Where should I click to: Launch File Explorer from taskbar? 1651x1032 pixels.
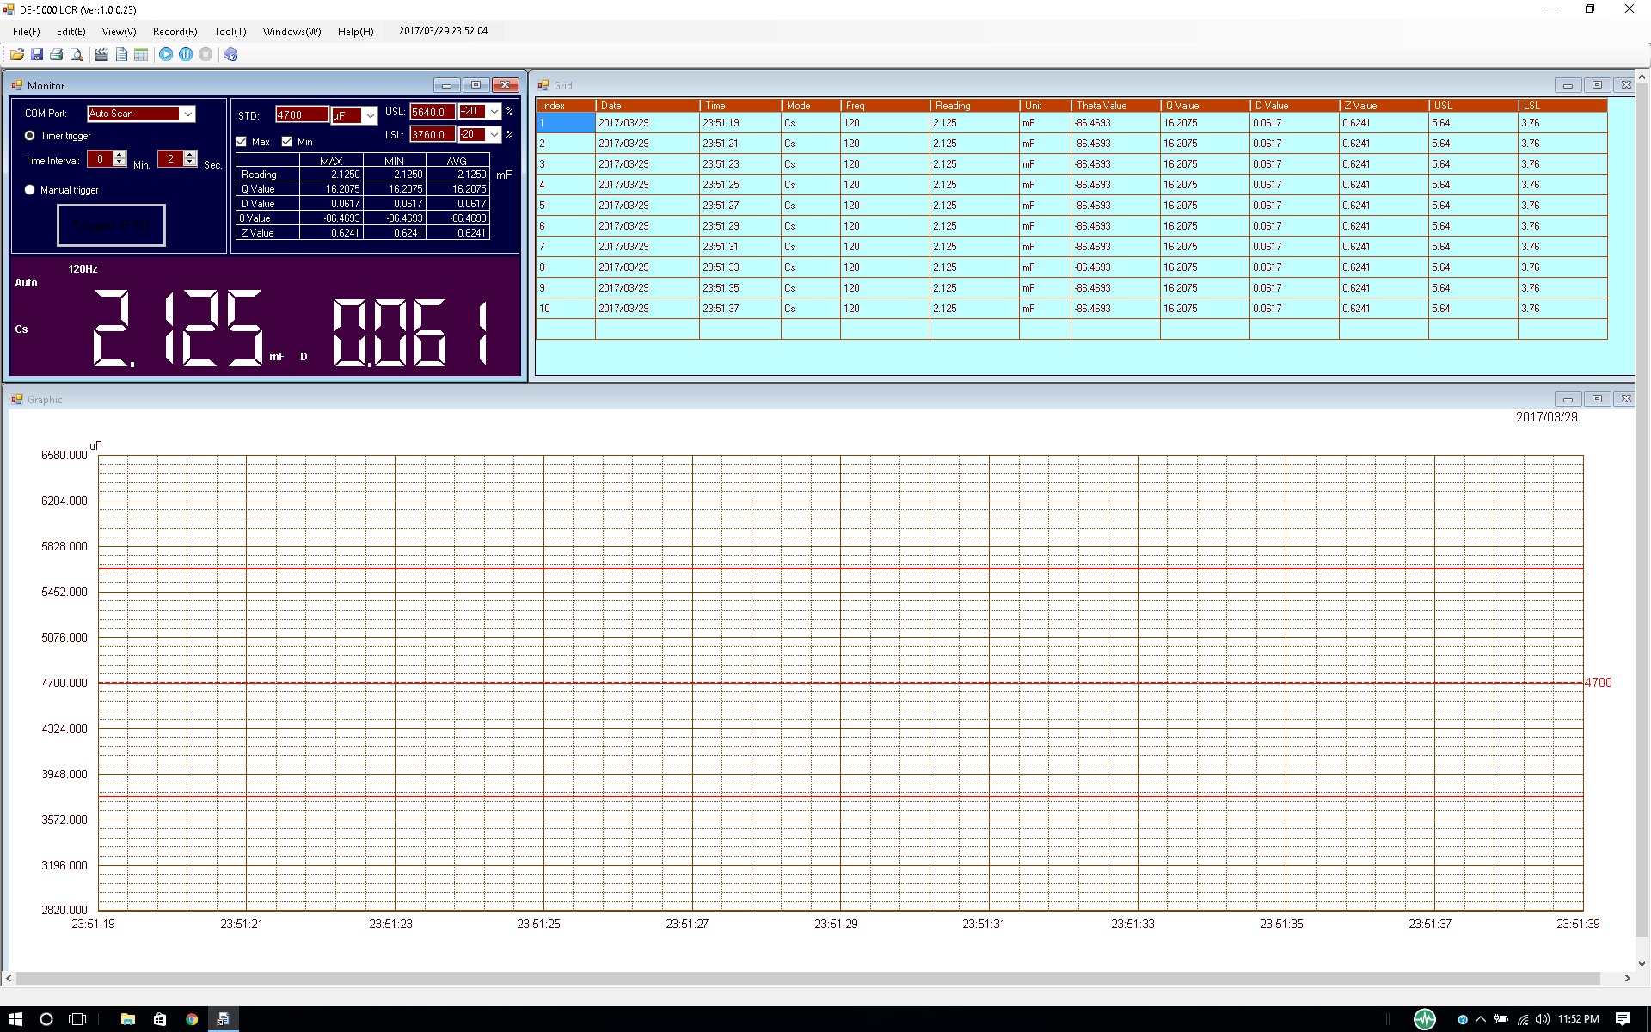tap(128, 1019)
